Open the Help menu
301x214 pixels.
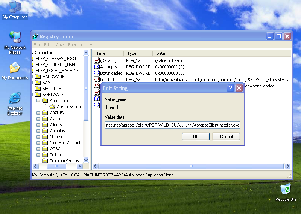pos(93,45)
